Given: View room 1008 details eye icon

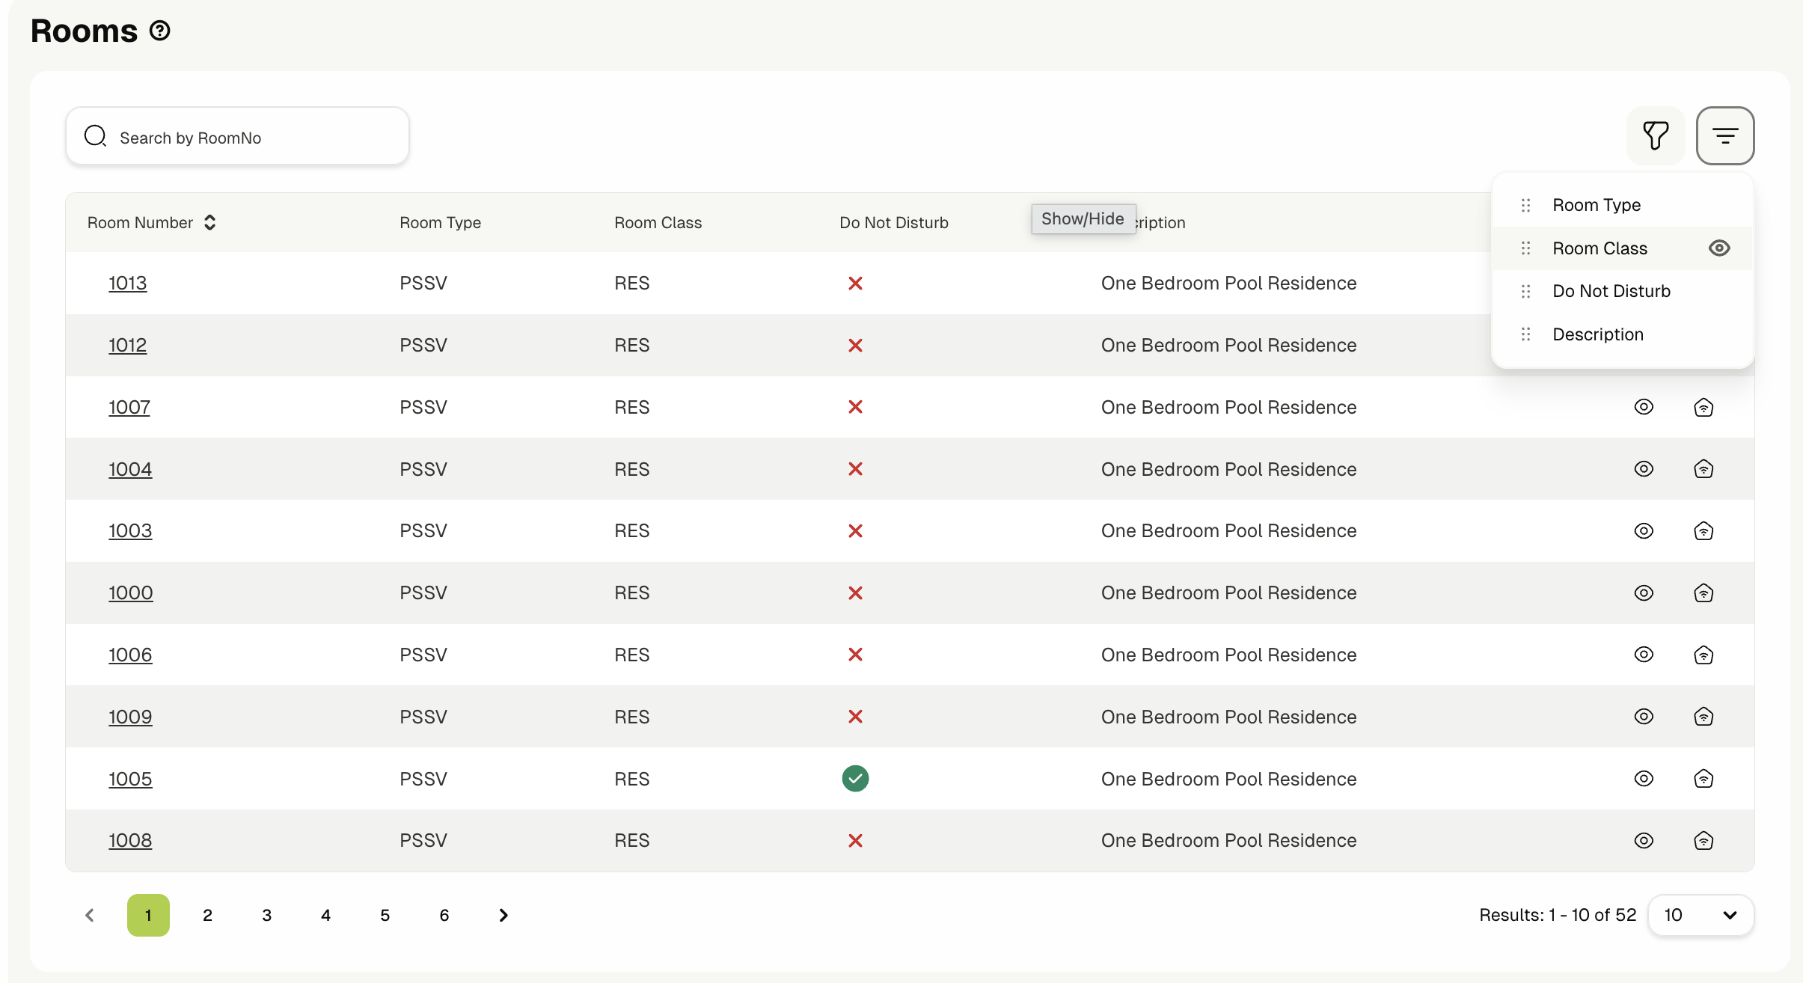Looking at the screenshot, I should pos(1644,841).
